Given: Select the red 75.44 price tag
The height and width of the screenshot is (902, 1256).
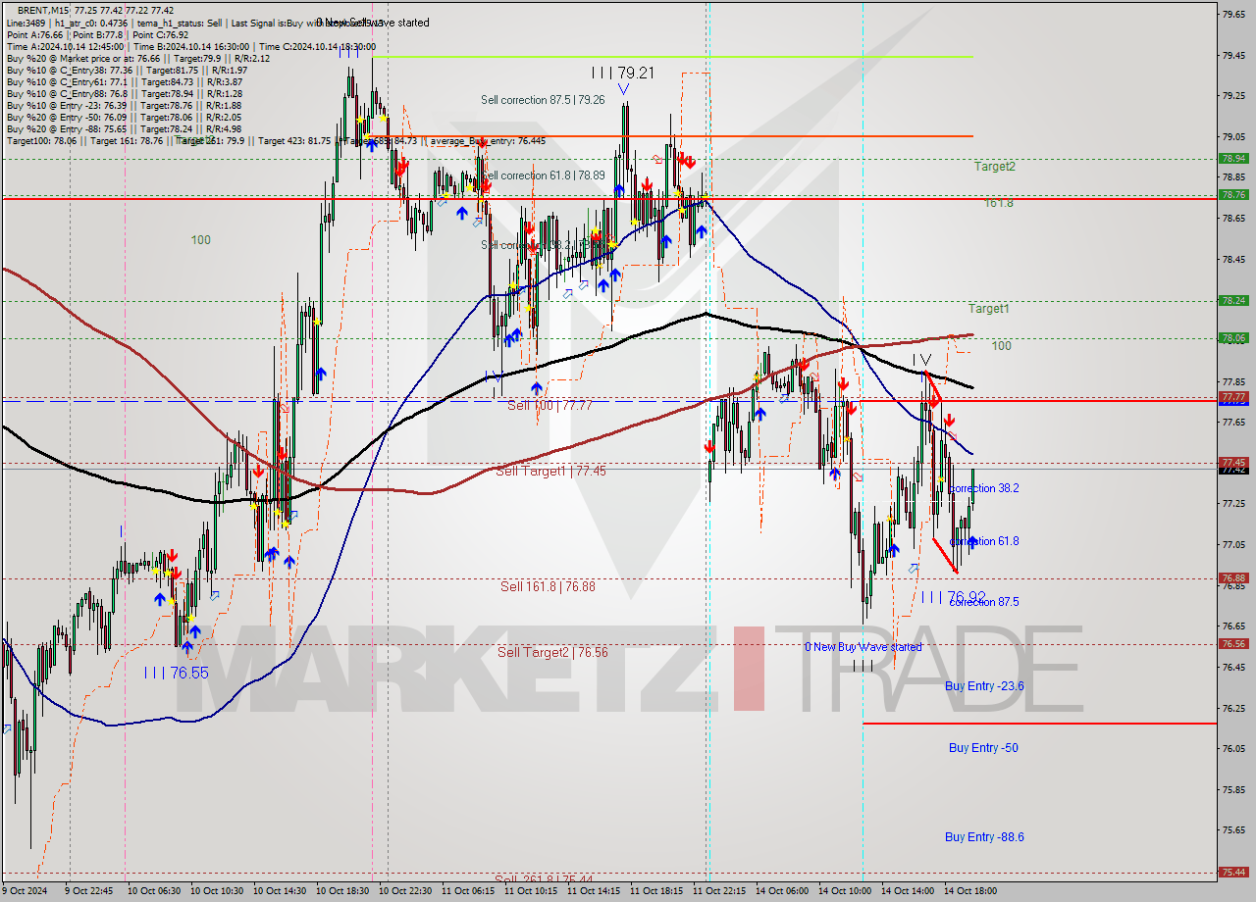Looking at the screenshot, I should point(1233,872).
